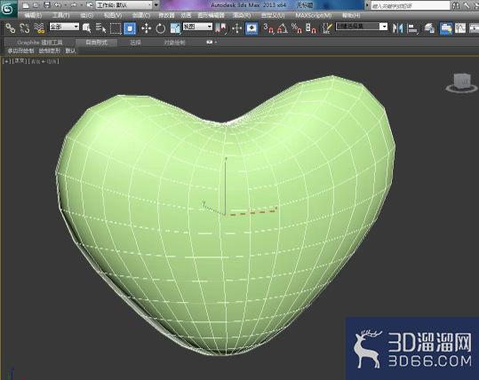The width and height of the screenshot is (479, 380).
Task: Expand the quick access toolbar options arrow
Action: coord(156,5)
